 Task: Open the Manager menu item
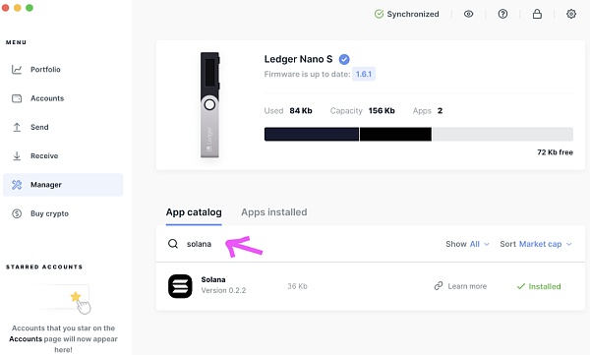click(x=63, y=185)
